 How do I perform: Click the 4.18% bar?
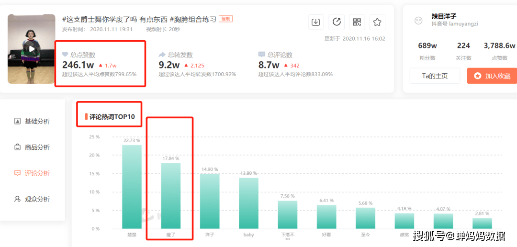tap(404, 221)
